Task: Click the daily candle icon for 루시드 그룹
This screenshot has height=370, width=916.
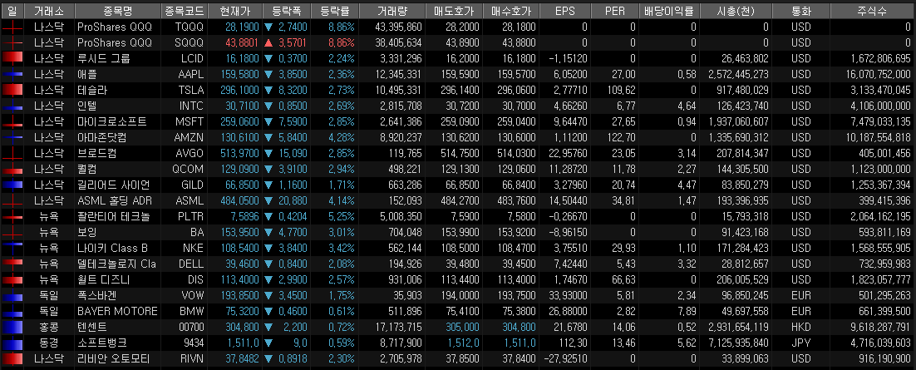Action: pos(12,58)
